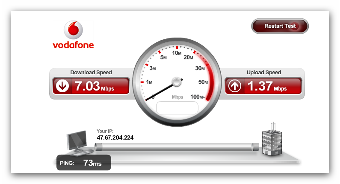340x184 pixels.
Task: Click the Restart Test button
Action: point(280,26)
